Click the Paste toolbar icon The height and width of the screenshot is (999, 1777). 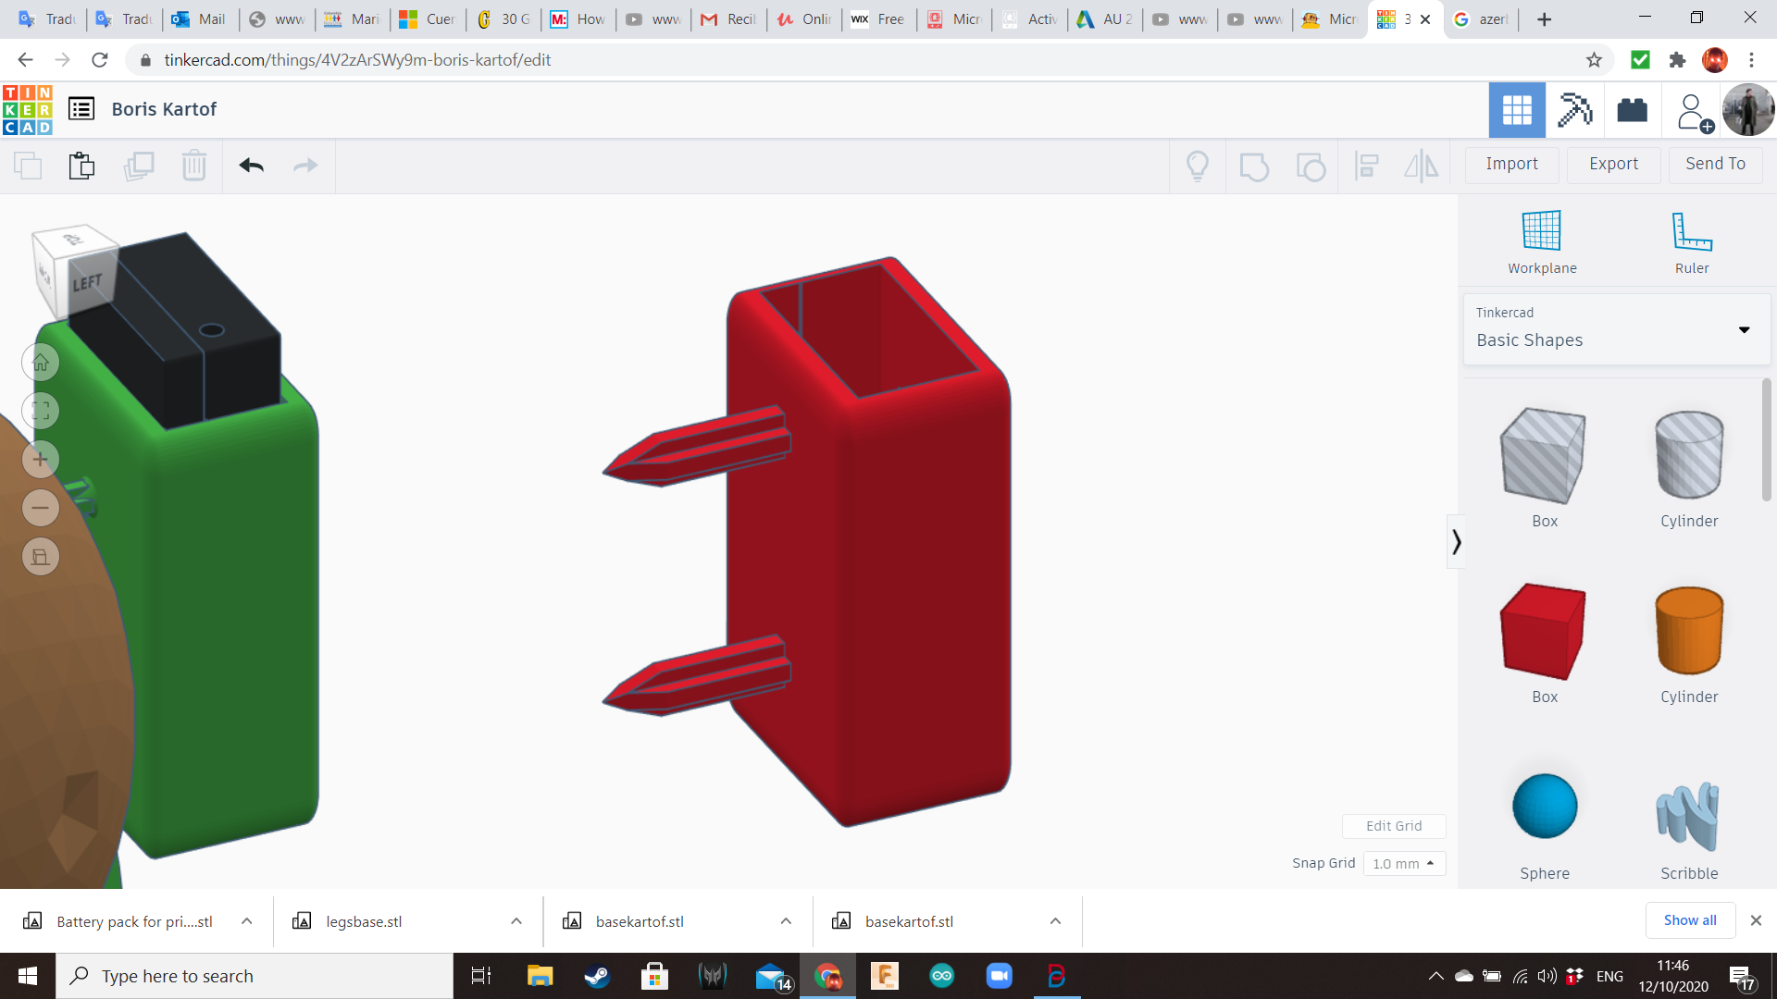pos(81,166)
